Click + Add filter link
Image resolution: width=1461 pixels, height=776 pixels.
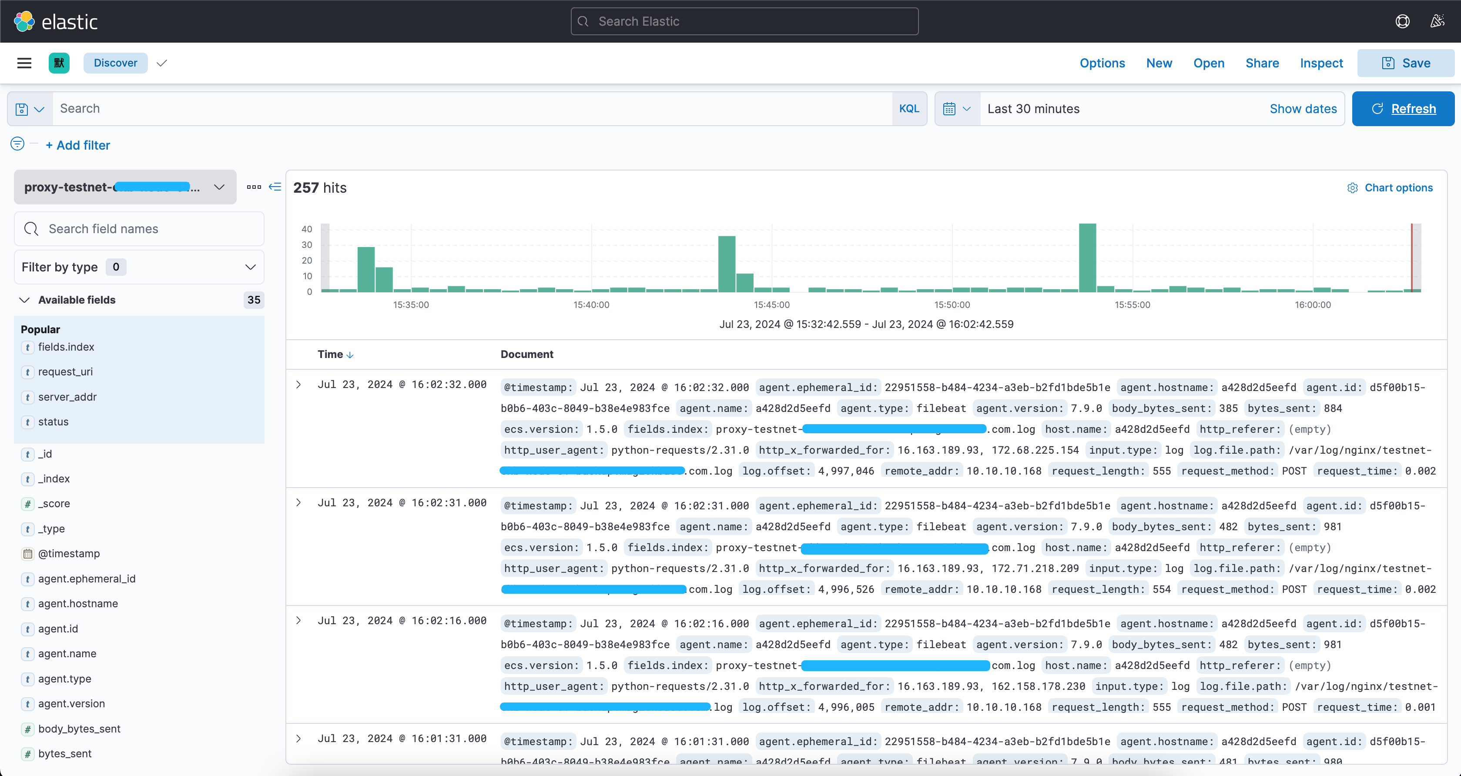click(x=78, y=145)
